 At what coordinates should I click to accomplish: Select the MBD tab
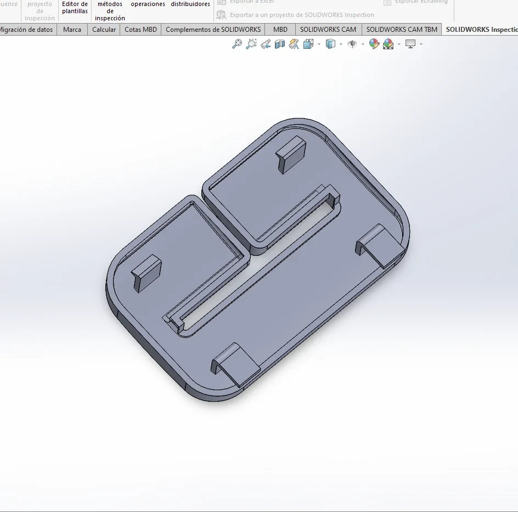click(x=280, y=30)
